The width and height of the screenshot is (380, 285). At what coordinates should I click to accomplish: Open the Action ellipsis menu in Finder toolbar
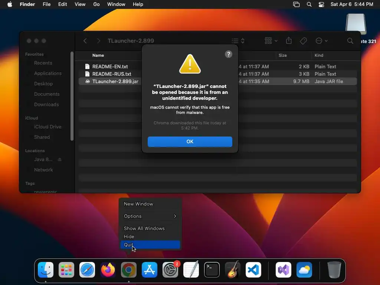click(x=322, y=41)
